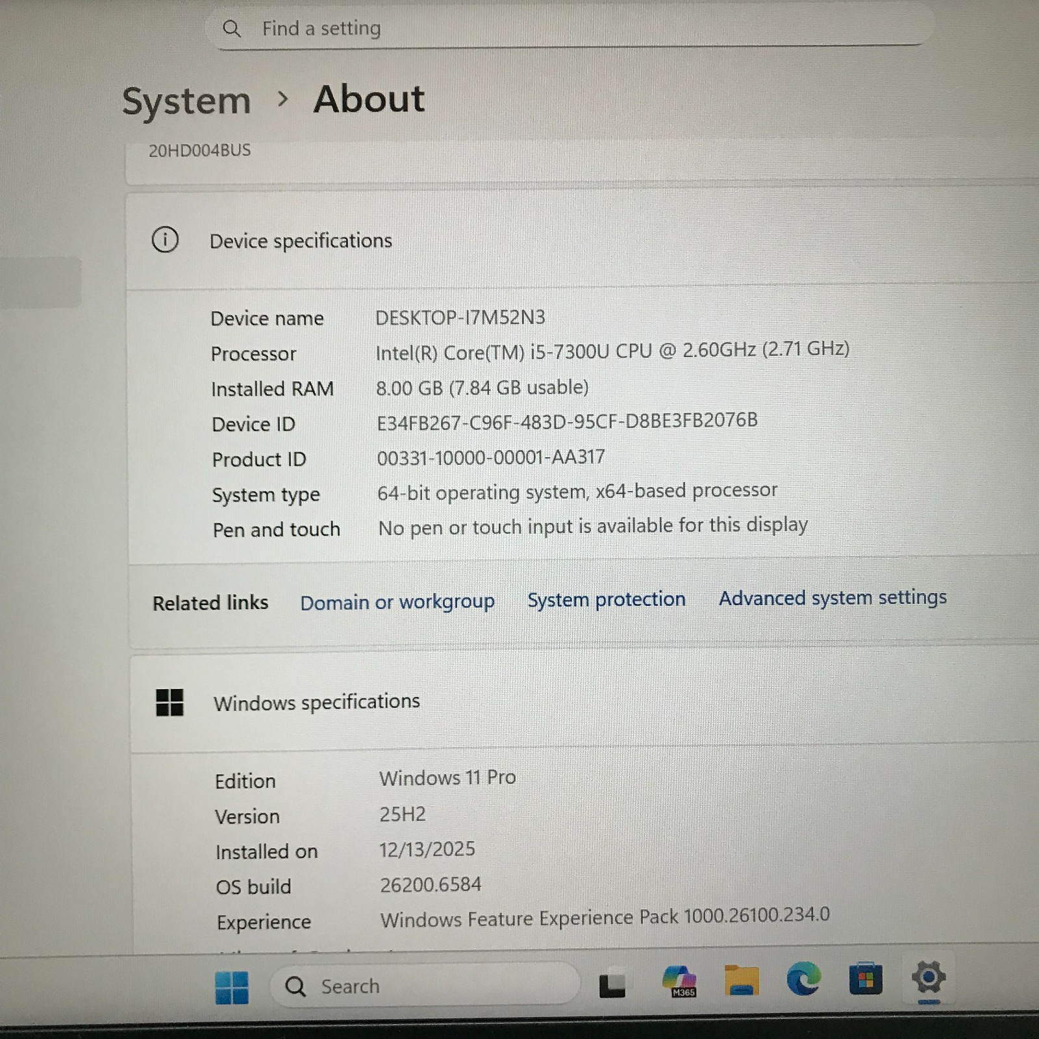Select the Product ID value 00331-10000-00001-AA317
The height and width of the screenshot is (1039, 1039).
coord(490,457)
